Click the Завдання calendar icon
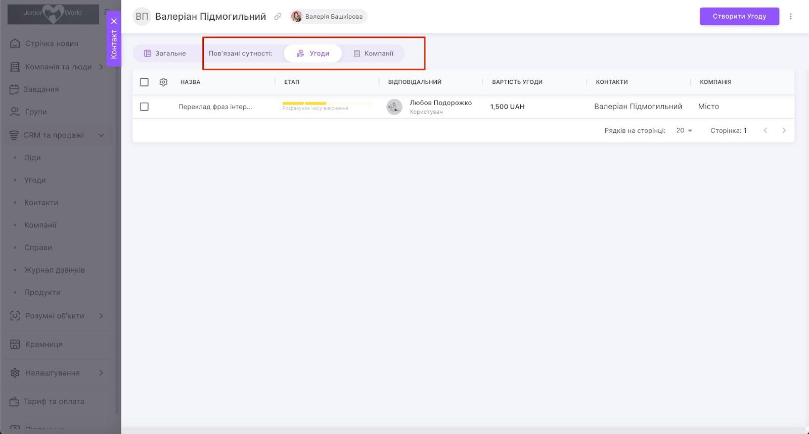 [14, 89]
